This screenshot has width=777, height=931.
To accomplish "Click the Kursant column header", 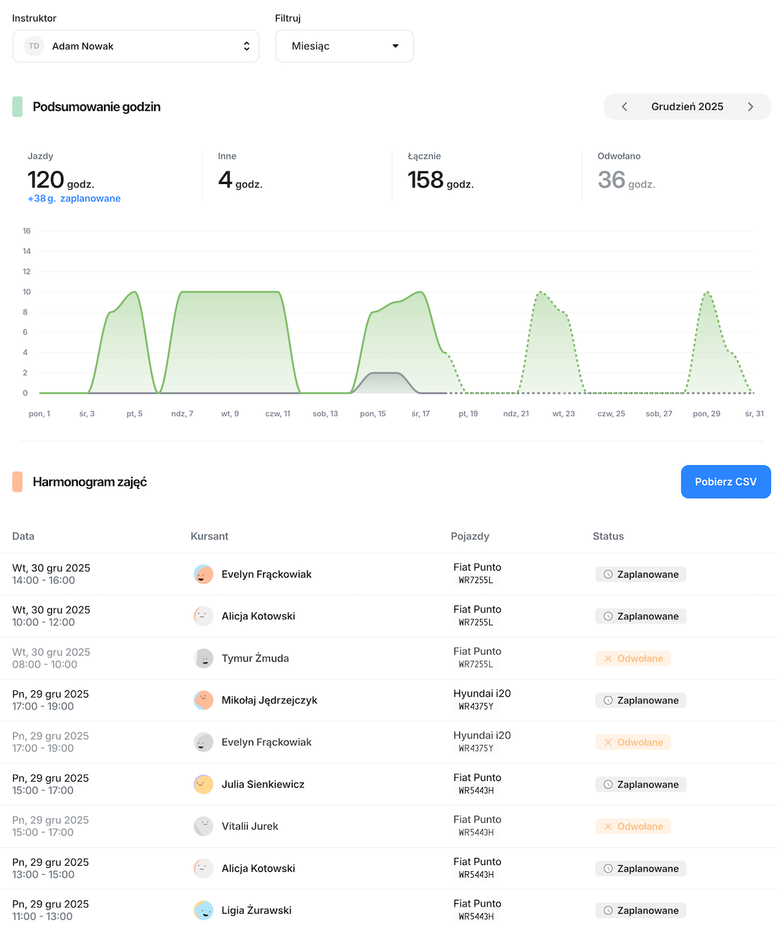I will coord(210,536).
